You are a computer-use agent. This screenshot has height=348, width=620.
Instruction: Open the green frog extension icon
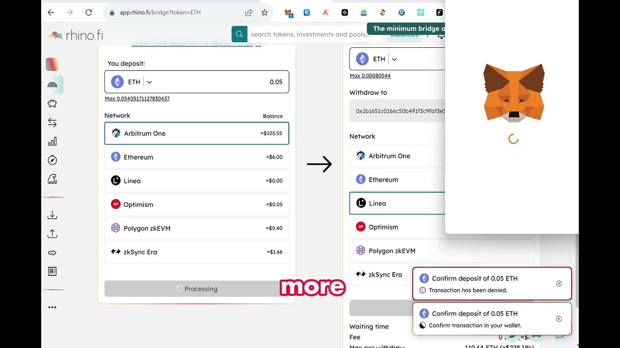364,13
